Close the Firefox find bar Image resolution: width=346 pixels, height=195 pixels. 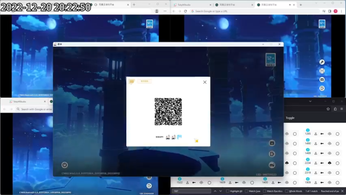click(x=342, y=191)
